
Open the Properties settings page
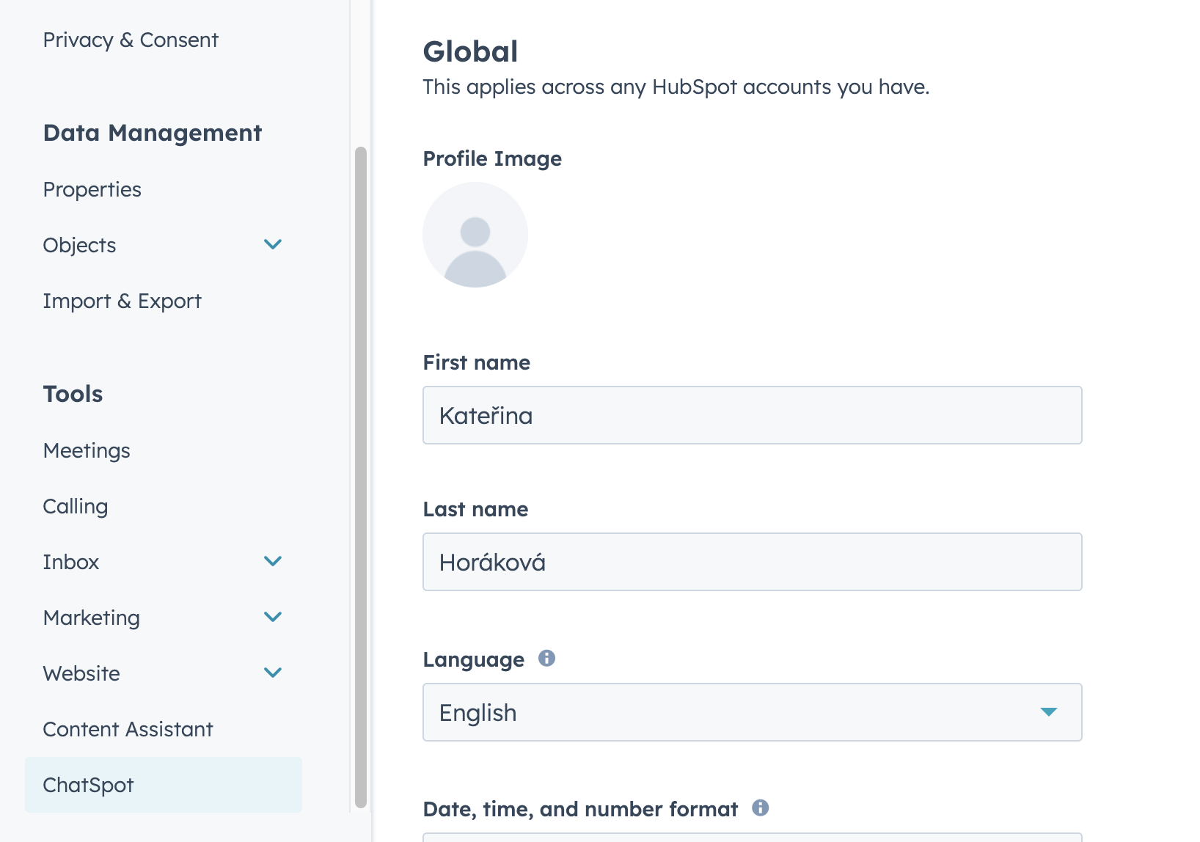tap(92, 189)
